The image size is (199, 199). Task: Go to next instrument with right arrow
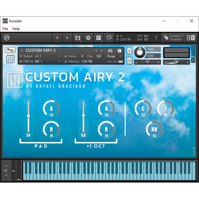(67, 38)
